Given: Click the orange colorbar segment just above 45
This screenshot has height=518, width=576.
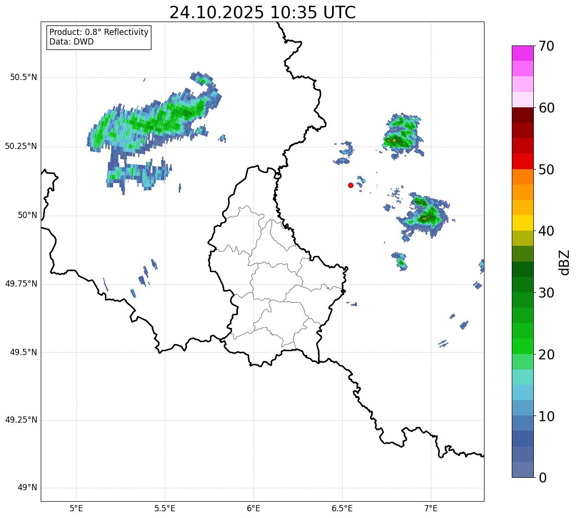Looking at the screenshot, I should (523, 192).
